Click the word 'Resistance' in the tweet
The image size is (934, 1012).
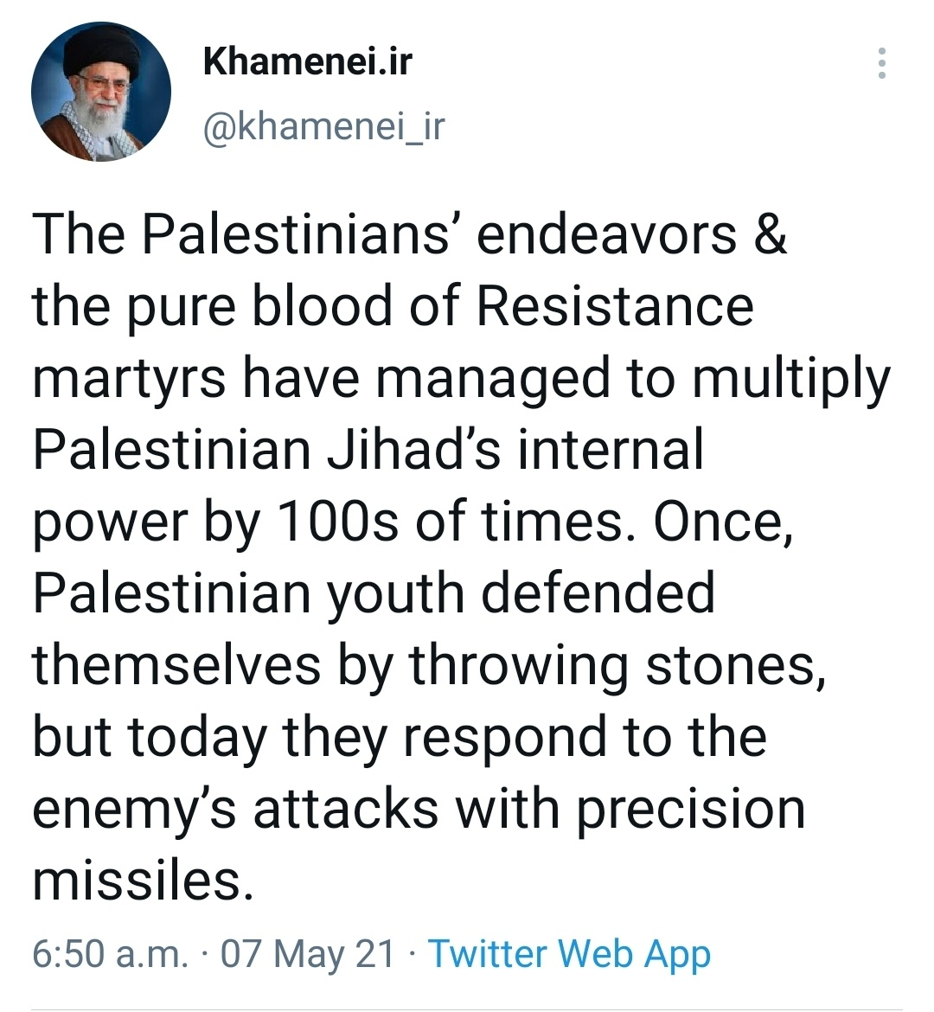(615, 305)
